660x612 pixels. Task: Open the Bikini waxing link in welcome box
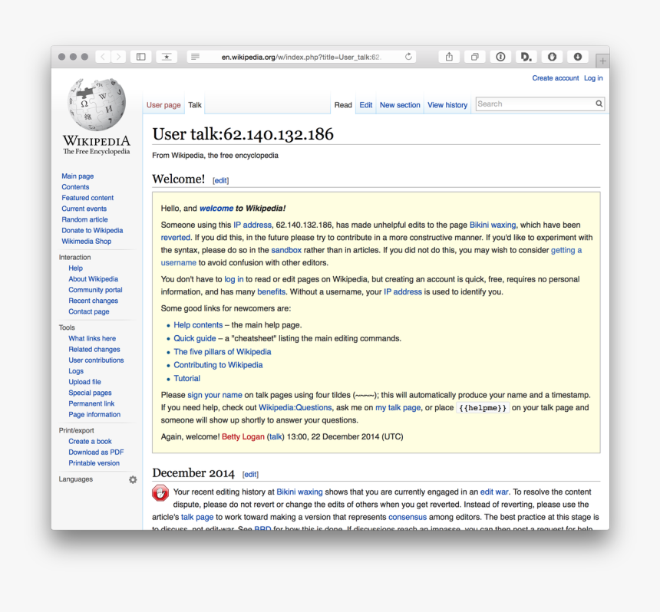(x=493, y=225)
